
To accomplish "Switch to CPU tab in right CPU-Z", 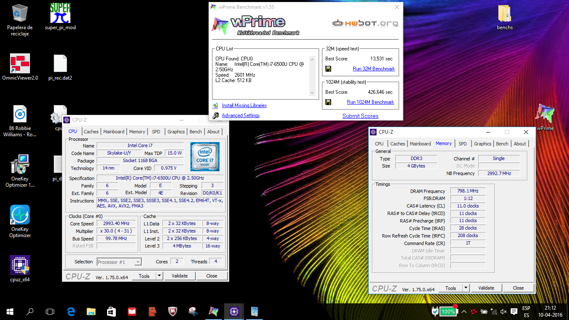I will 379,144.
